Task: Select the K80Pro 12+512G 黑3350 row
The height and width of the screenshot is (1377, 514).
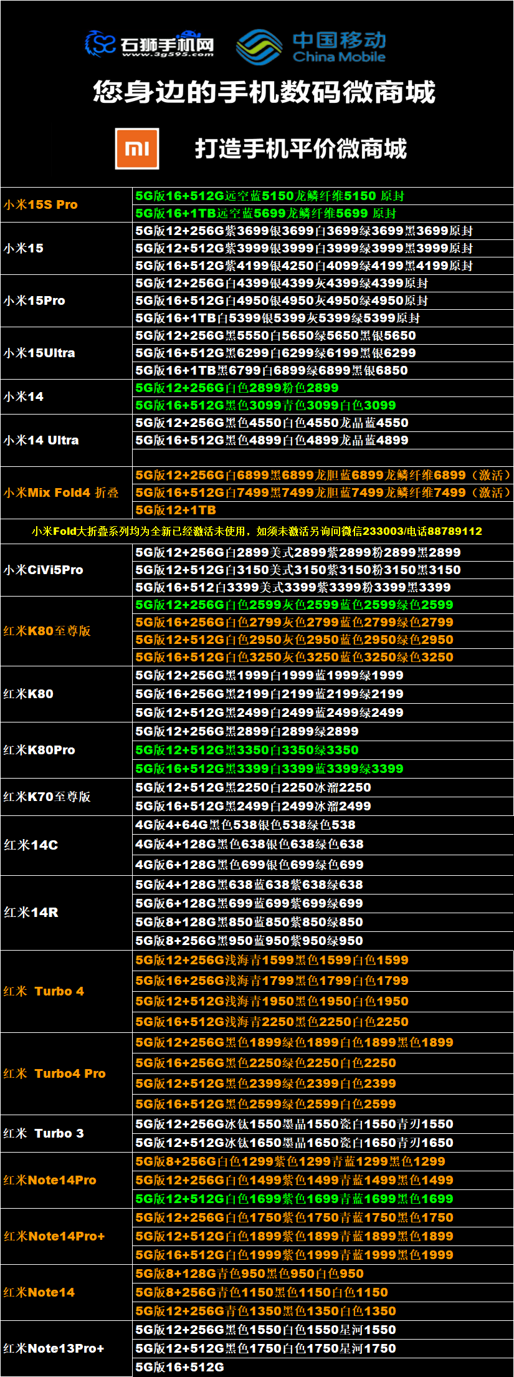Action: pos(323,750)
